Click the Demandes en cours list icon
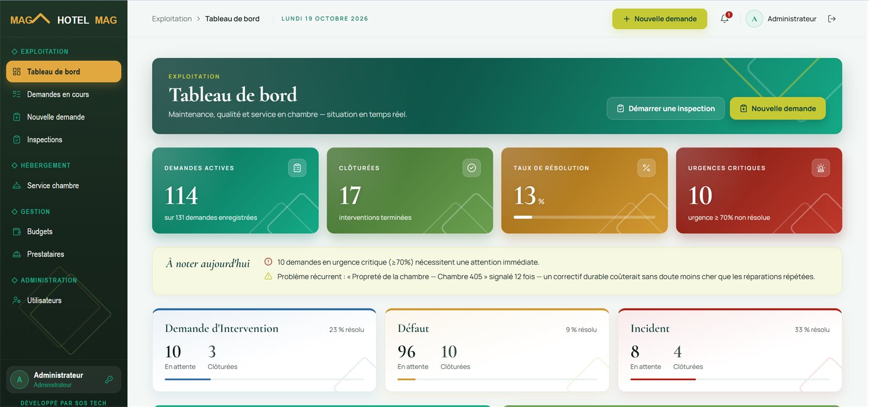The image size is (869, 407). [x=17, y=94]
